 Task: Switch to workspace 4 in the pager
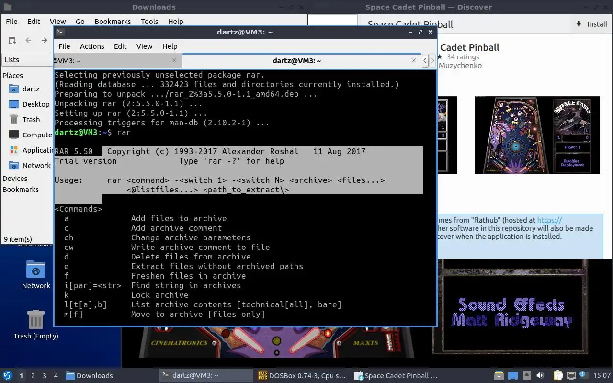coord(56,376)
